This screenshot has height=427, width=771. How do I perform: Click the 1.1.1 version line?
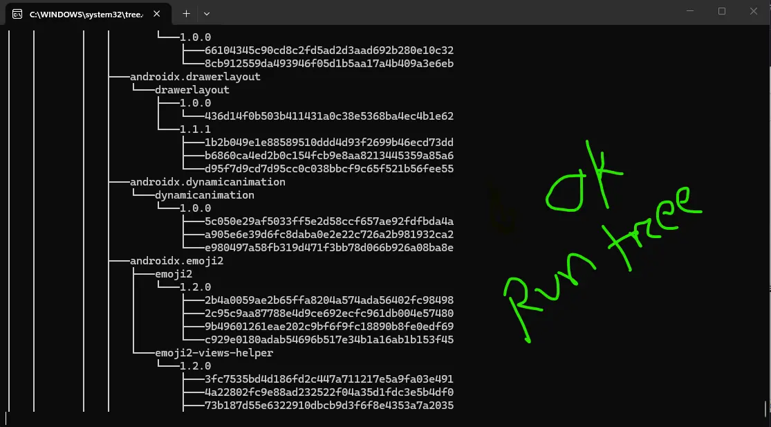pyautogui.click(x=195, y=129)
